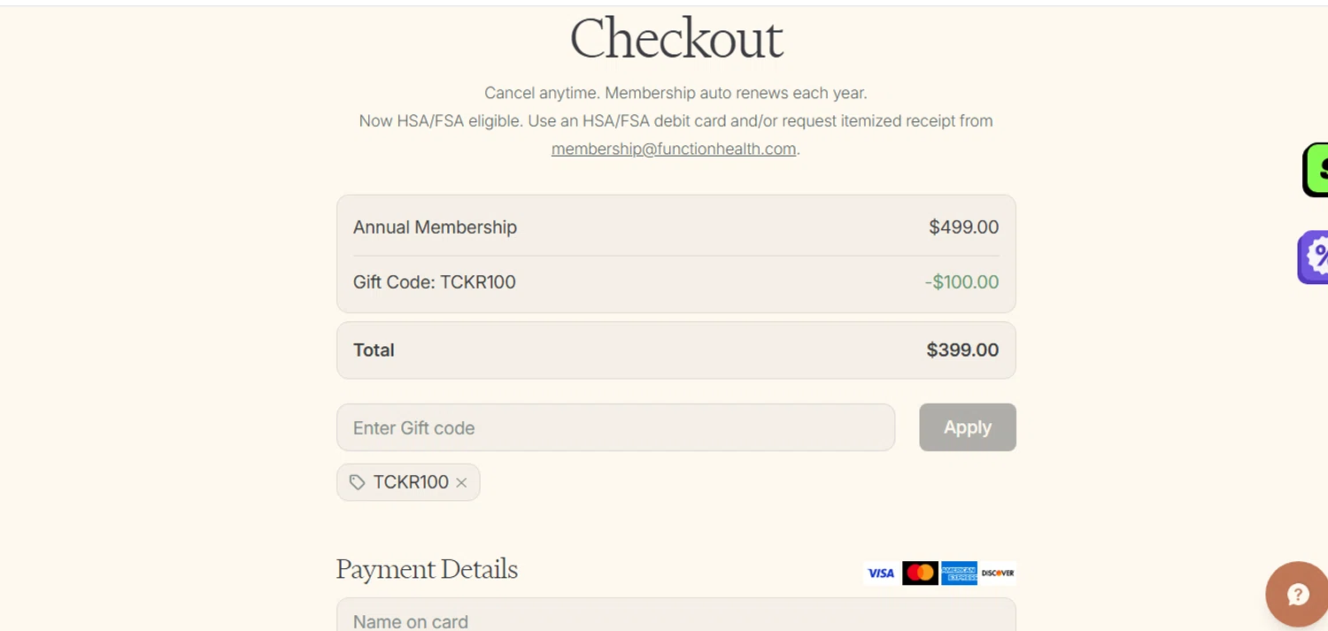Screen dimensions: 1328x631
Task: Click the $399.00 total amount
Action: click(962, 350)
